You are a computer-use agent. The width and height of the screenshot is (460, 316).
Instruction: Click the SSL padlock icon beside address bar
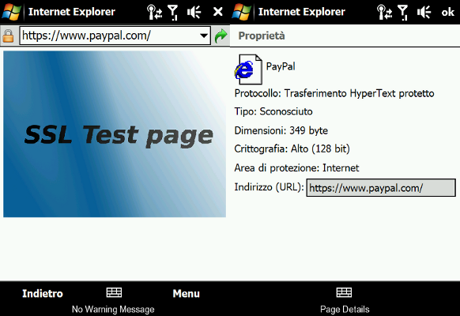pos(8,36)
